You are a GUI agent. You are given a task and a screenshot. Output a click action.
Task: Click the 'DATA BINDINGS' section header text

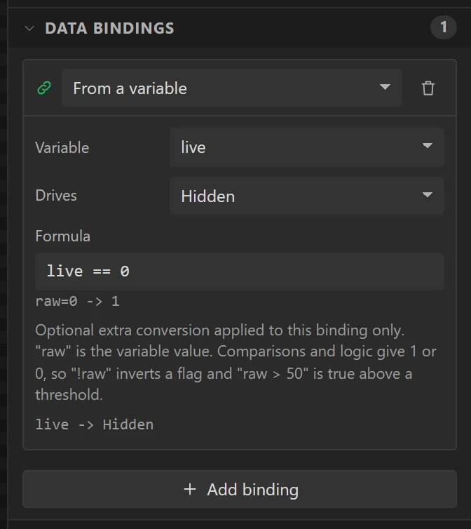pyautogui.click(x=109, y=28)
